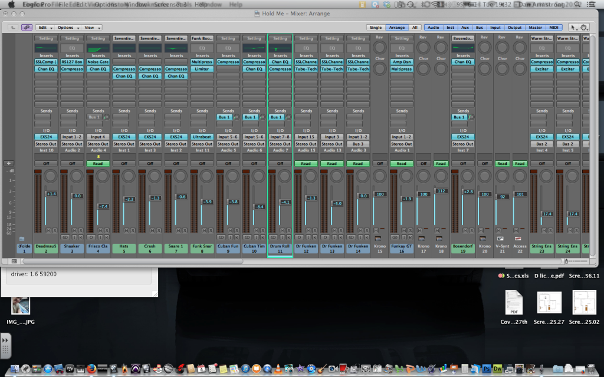This screenshot has width=604, height=377.
Task: Open the Trash in the Dock
Action: pyautogui.click(x=591, y=369)
